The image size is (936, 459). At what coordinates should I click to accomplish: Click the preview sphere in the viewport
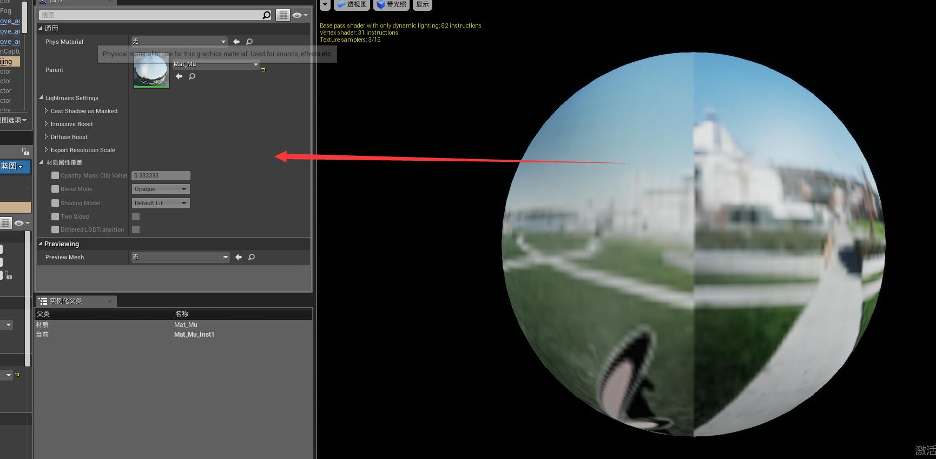coord(694,245)
